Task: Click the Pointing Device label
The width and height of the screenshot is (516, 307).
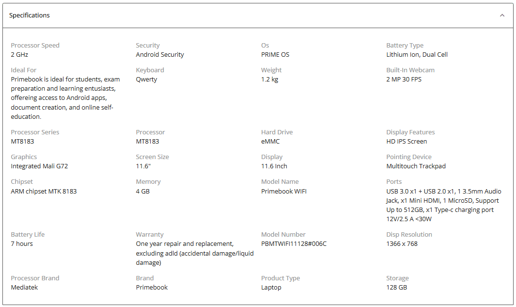Action: tap(409, 157)
